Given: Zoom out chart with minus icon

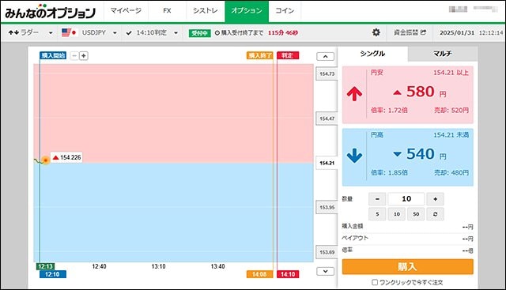Looking at the screenshot, I should (x=74, y=55).
